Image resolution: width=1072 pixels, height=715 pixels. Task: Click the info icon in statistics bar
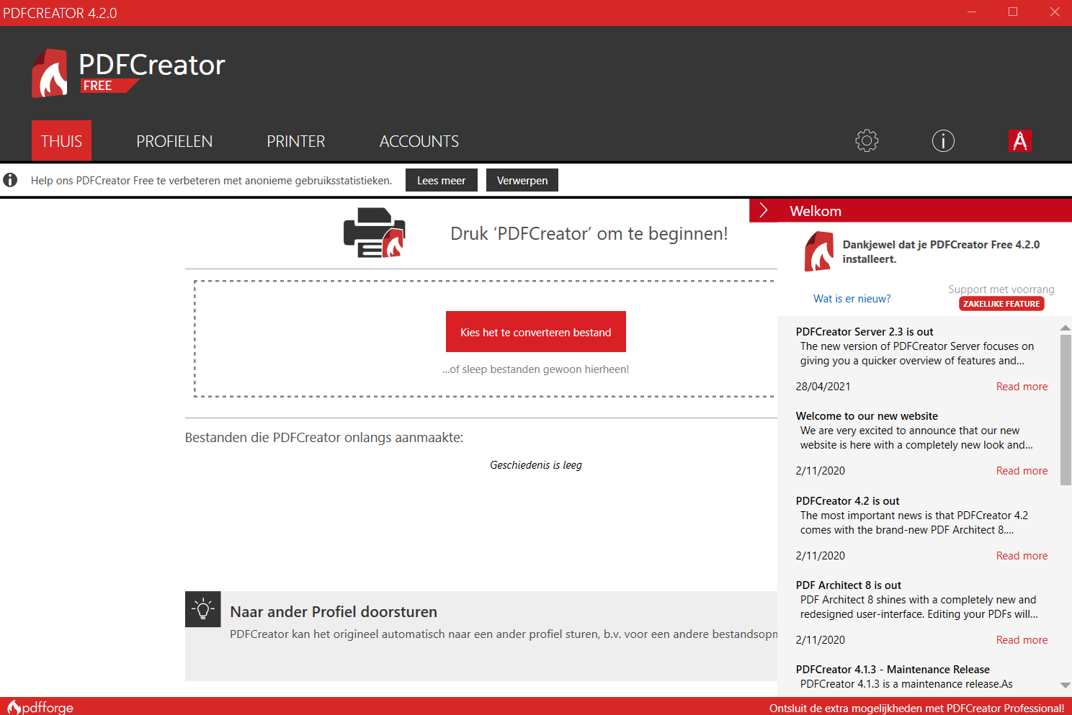(x=10, y=180)
